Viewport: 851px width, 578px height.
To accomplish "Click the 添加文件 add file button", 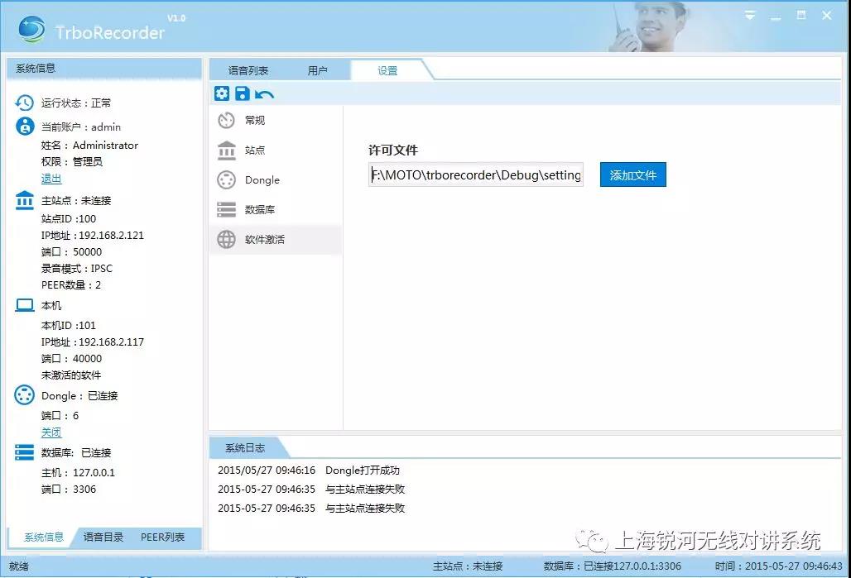I will click(x=632, y=175).
